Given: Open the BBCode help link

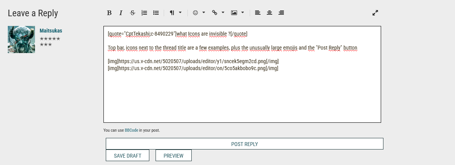Looking at the screenshot, I should 131,130.
